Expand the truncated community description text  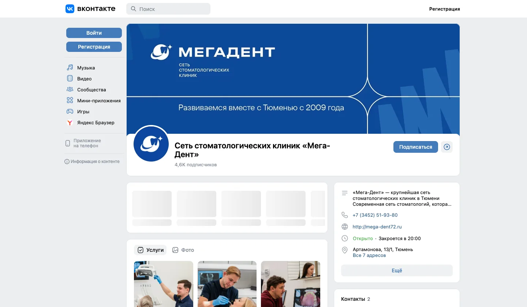tap(402, 198)
